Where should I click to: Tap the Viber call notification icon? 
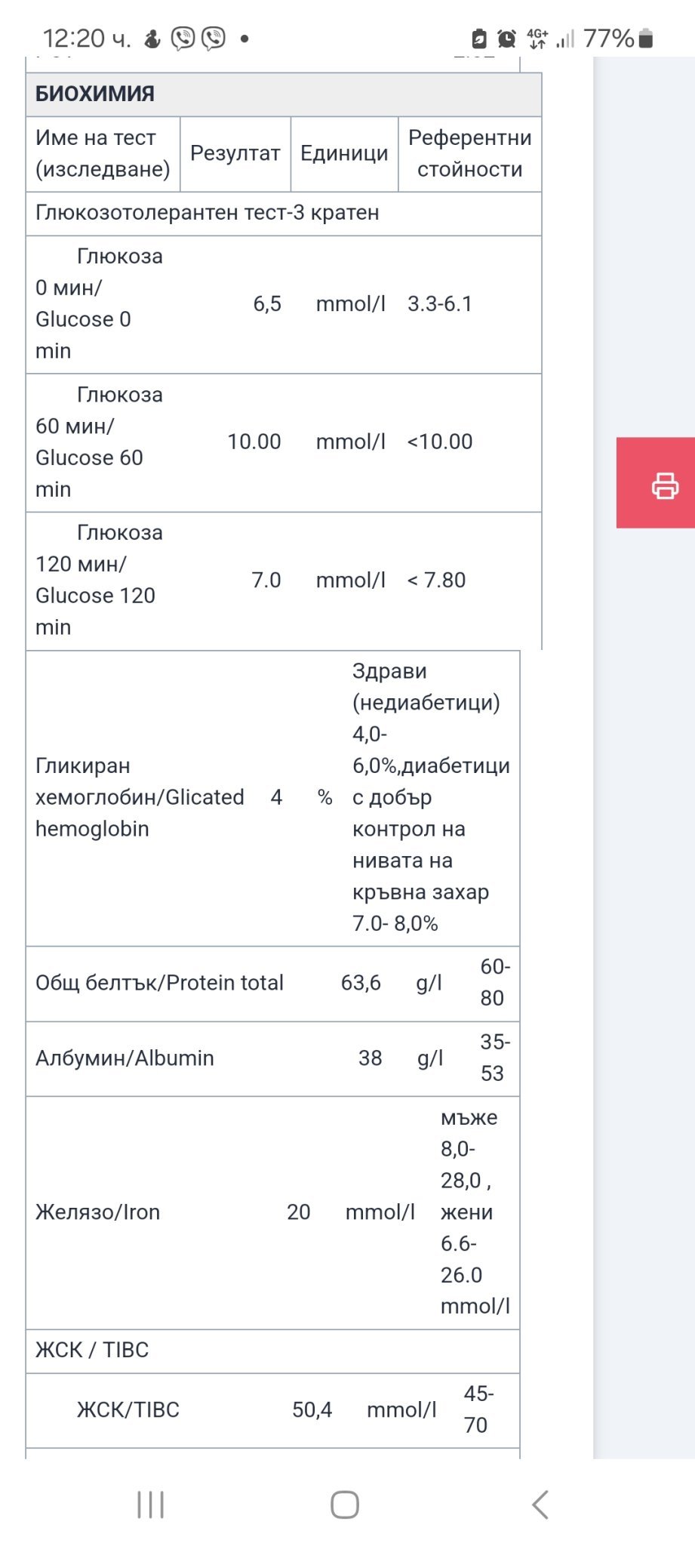point(214,38)
